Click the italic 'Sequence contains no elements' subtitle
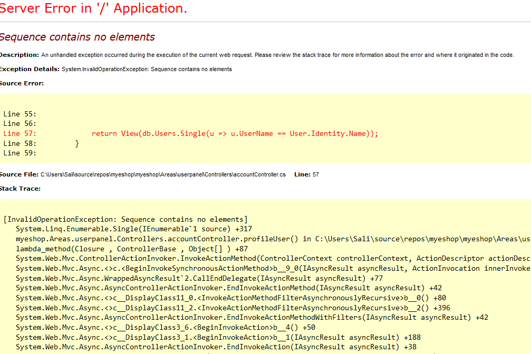Image resolution: width=531 pixels, height=354 pixels. (77, 37)
